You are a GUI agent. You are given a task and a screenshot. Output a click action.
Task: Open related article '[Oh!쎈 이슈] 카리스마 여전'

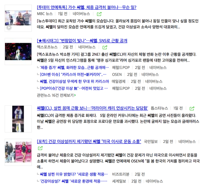pyautogui.click(x=73, y=74)
